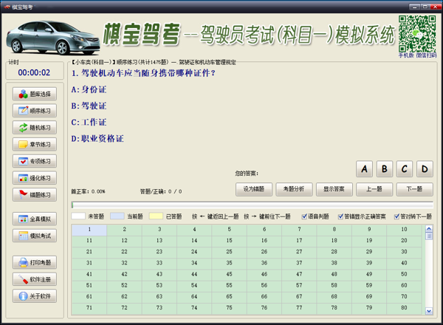Click 打印考题 print questions
Image resolution: width=443 pixels, height=325 pixels.
34,263
